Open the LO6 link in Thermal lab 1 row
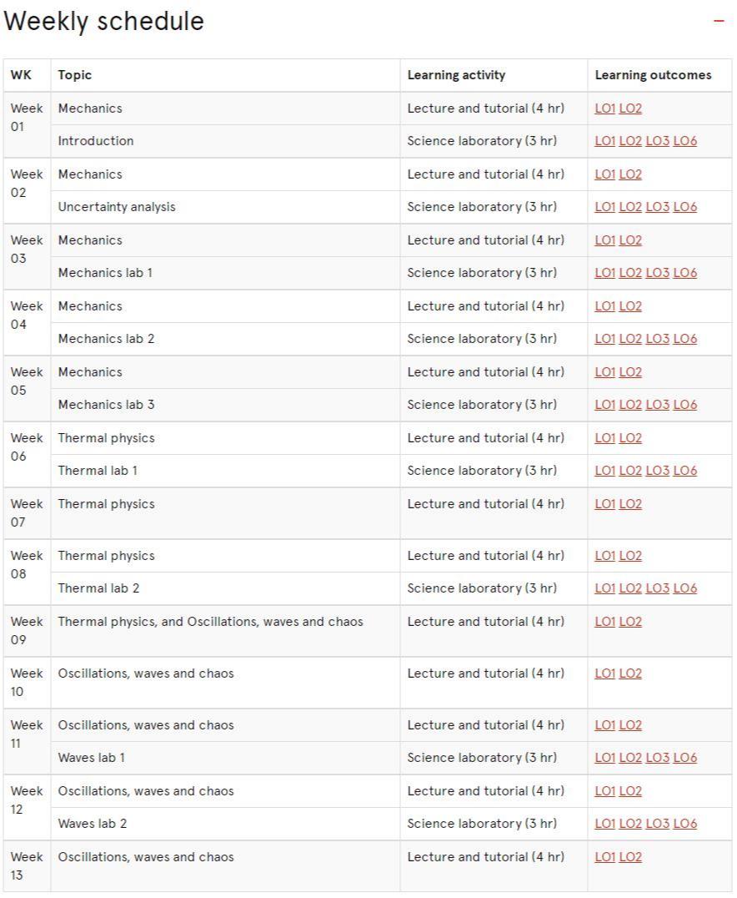The image size is (737, 898). (685, 470)
